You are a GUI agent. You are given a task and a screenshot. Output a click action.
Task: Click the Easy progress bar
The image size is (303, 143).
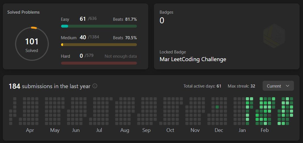point(99,26)
